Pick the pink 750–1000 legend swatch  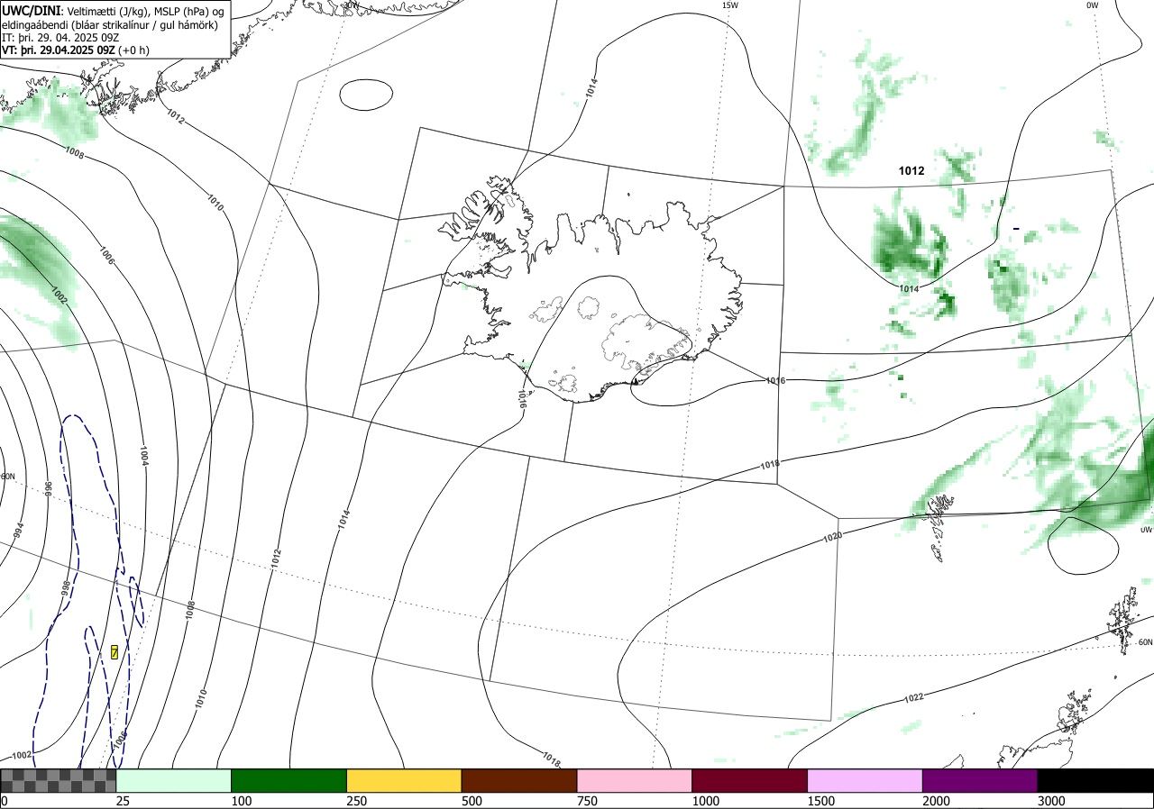(635, 780)
